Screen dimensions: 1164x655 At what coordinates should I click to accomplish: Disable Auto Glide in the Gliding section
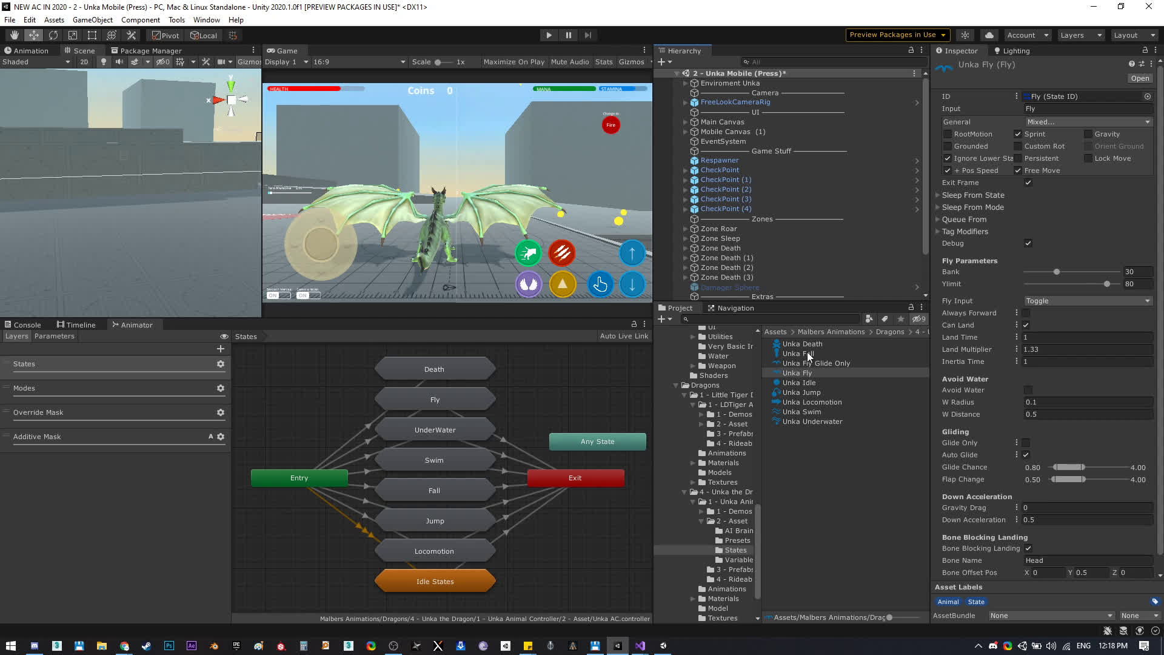(1026, 454)
